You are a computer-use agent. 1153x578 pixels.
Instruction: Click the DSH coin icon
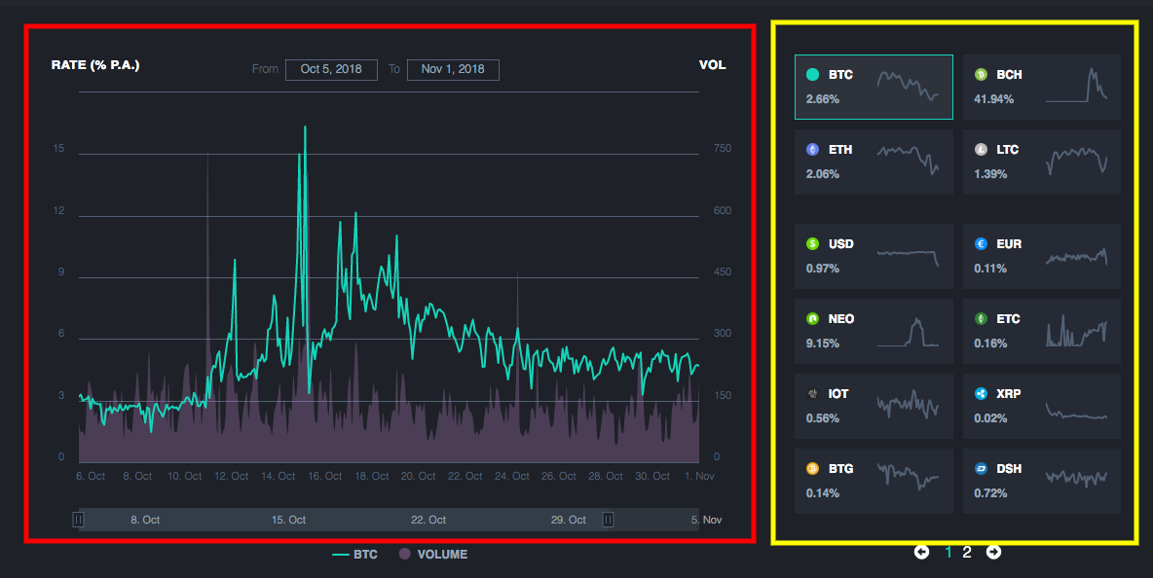pos(981,468)
